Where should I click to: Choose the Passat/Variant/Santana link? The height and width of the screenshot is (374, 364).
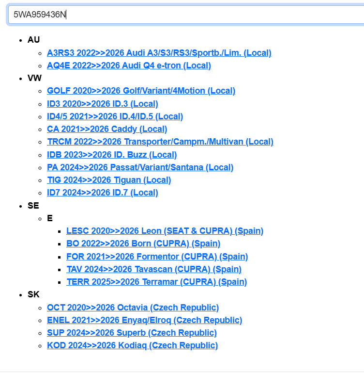pyautogui.click(x=140, y=167)
